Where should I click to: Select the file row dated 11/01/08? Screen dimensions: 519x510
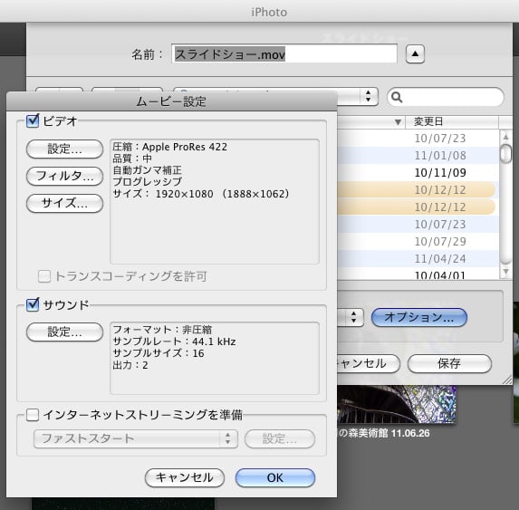click(x=418, y=155)
